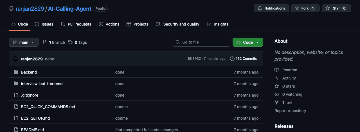
Task: Open the Security and quality tab
Action: tap(177, 24)
